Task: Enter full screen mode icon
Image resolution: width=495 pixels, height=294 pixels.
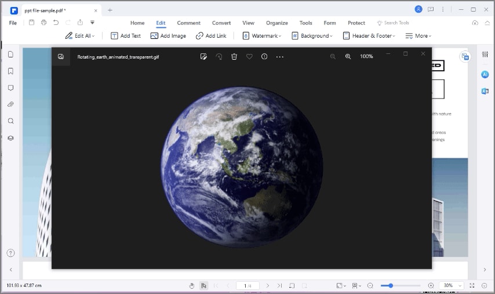Action: coord(472,285)
